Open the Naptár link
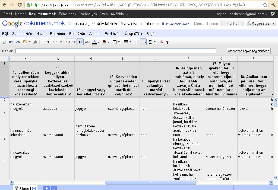 [x=20, y=14]
